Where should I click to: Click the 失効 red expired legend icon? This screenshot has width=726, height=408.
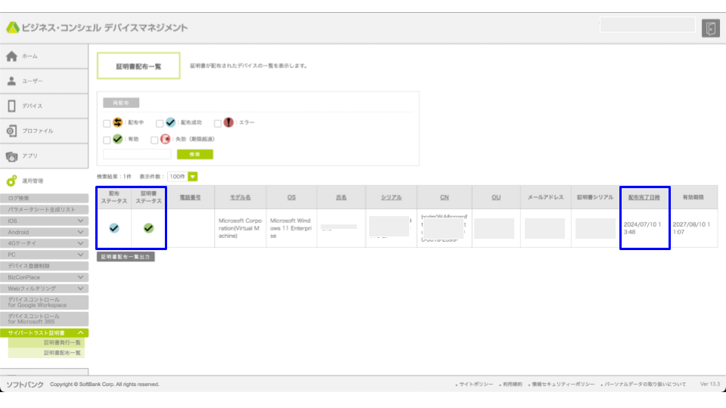click(x=166, y=139)
